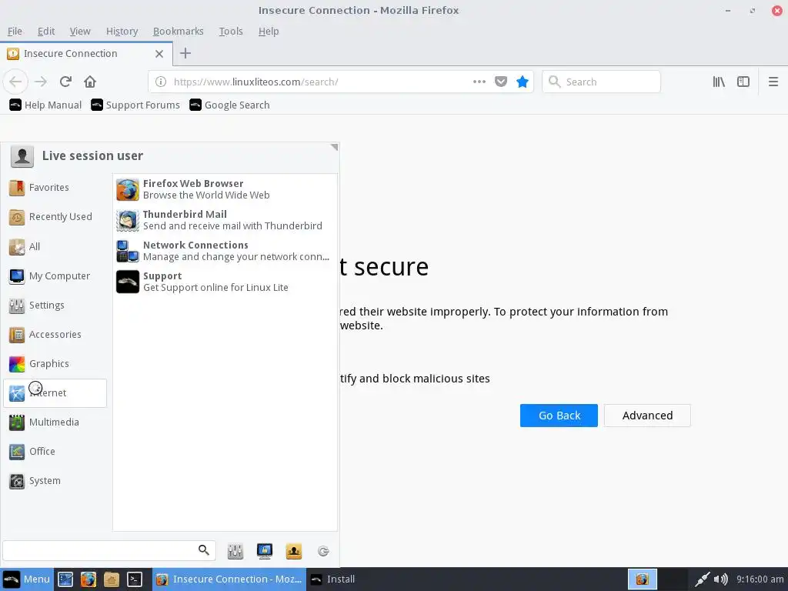The image size is (788, 591).
Task: Select the Internet category
Action: pos(55,393)
